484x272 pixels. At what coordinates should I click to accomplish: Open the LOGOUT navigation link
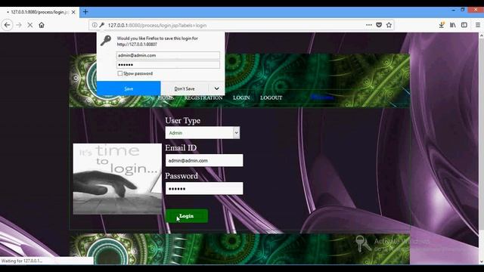point(271,97)
